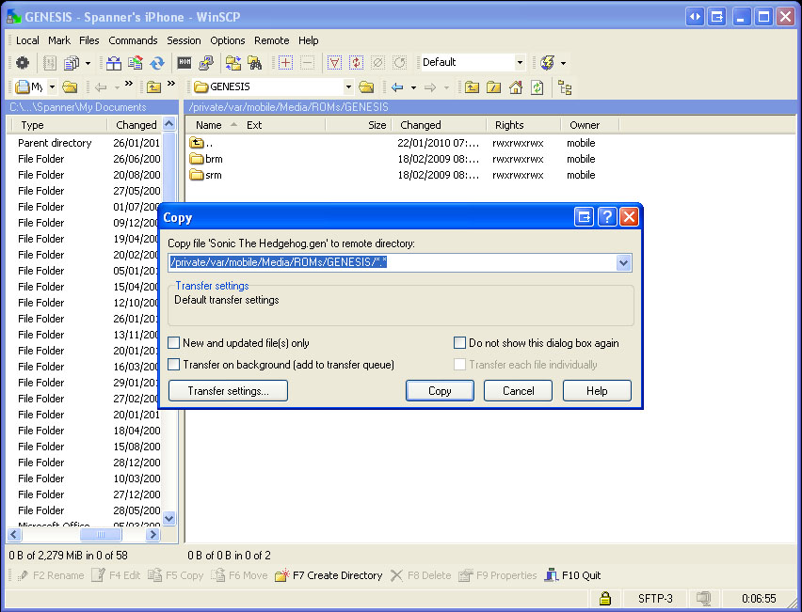Open the Mark menu
Image resolution: width=802 pixels, height=612 pixels.
(59, 40)
